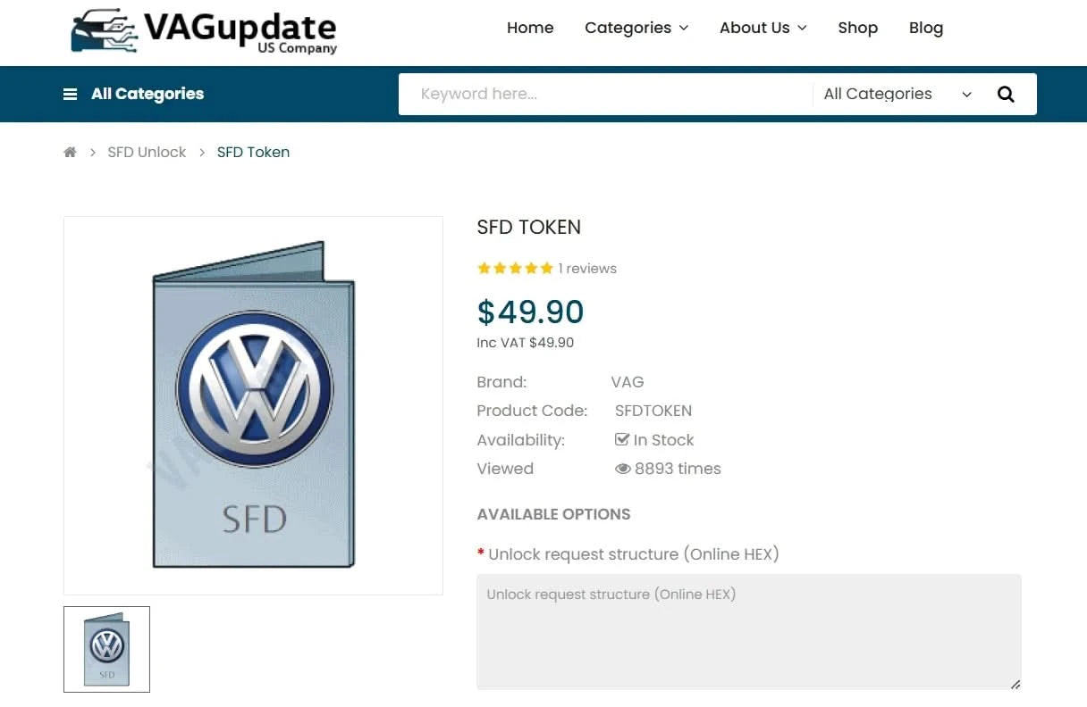The width and height of the screenshot is (1087, 707).
Task: Click the eye icon beside 8893 times
Action: 622,469
